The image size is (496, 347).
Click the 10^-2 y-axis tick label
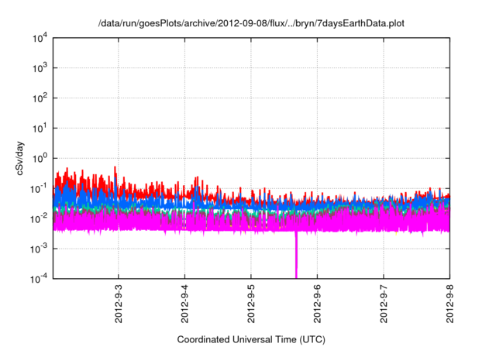point(40,218)
